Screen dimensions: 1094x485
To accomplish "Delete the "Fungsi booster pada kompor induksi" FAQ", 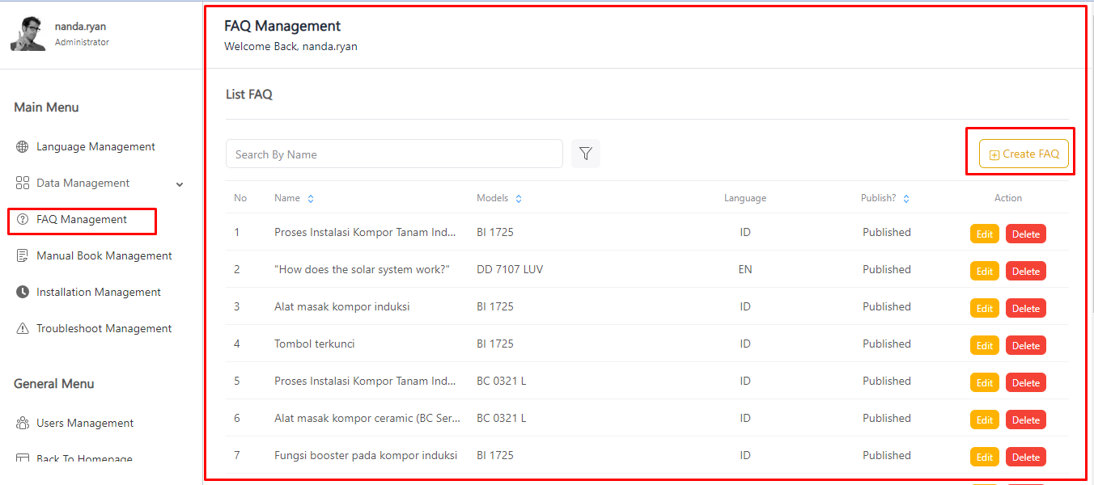I will click(1025, 458).
